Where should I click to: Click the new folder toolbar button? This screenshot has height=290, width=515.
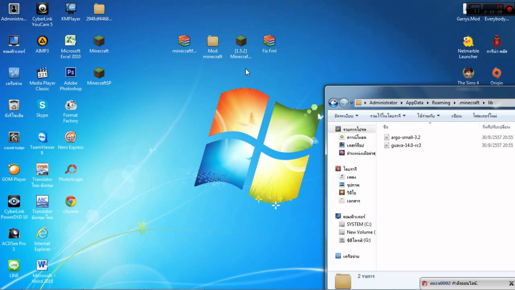[x=485, y=116]
